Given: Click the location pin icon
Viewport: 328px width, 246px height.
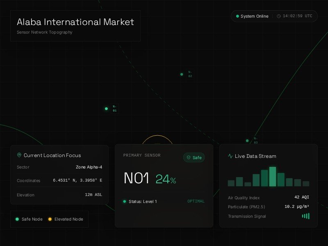Looking at the screenshot, I should 19,155.
